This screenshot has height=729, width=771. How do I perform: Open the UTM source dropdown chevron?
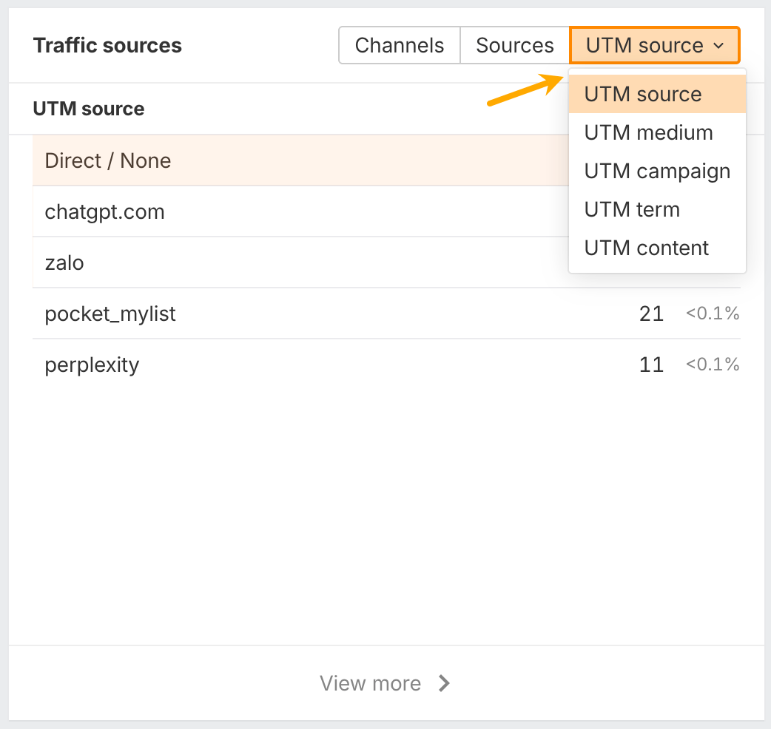718,45
